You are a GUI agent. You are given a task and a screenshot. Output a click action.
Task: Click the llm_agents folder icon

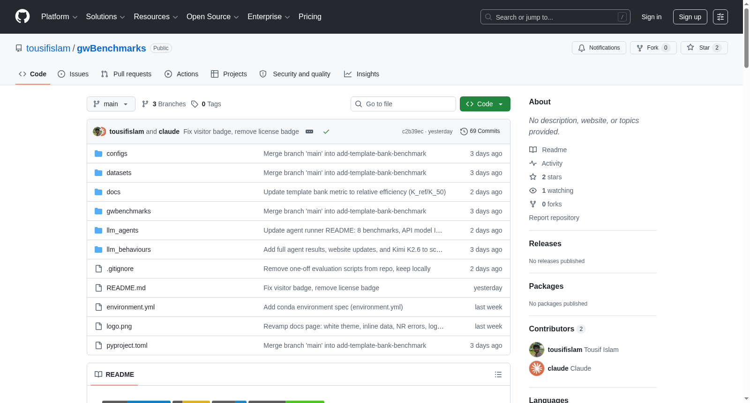coord(98,230)
